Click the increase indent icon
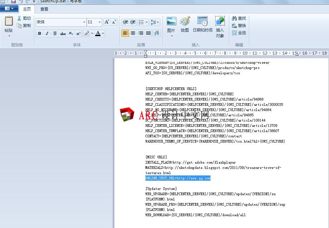This screenshot has height=228, width=329. click(133, 22)
